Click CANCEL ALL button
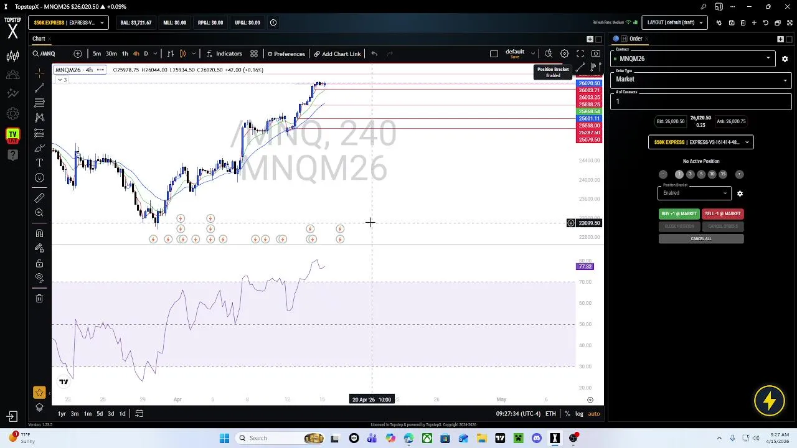Viewport: 797px width, 448px height. (701, 238)
